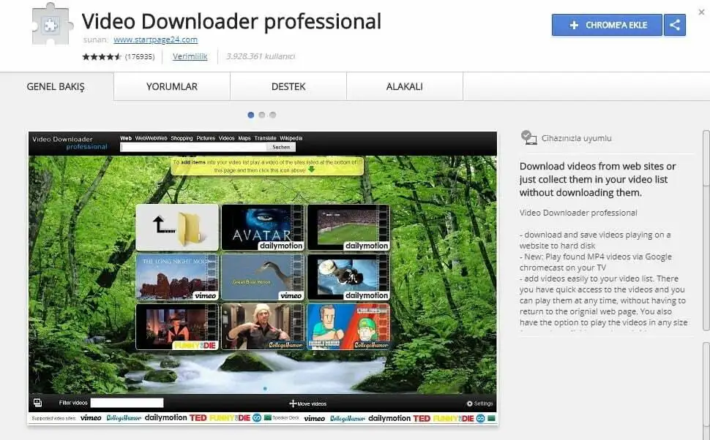The height and width of the screenshot is (440, 710).
Task: Click the screenshot preview image
Action: pos(263,278)
